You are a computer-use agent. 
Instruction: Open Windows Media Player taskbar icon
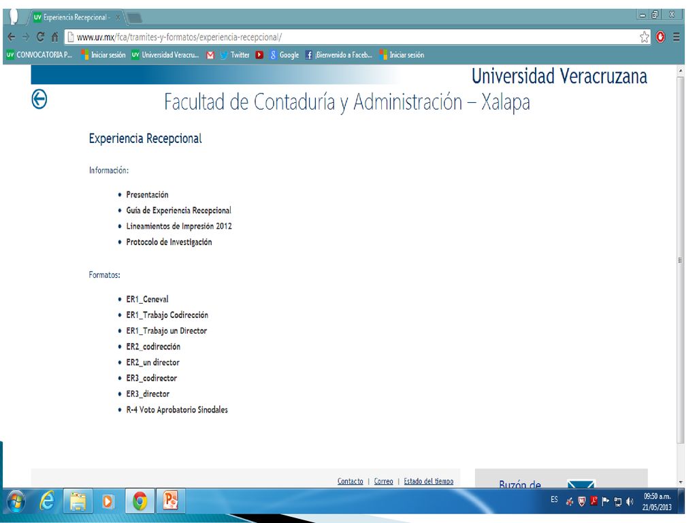[x=108, y=502]
